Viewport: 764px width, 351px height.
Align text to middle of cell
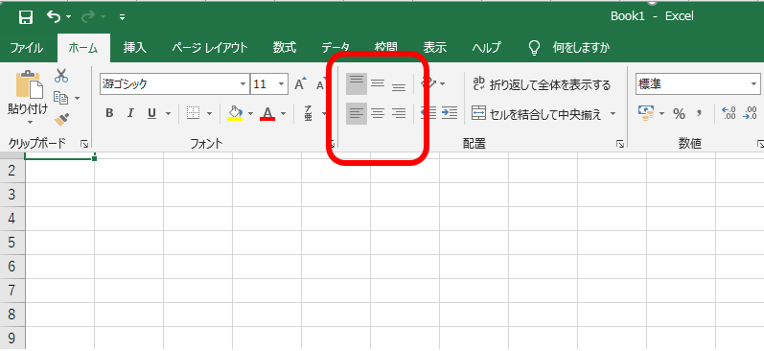tap(378, 83)
